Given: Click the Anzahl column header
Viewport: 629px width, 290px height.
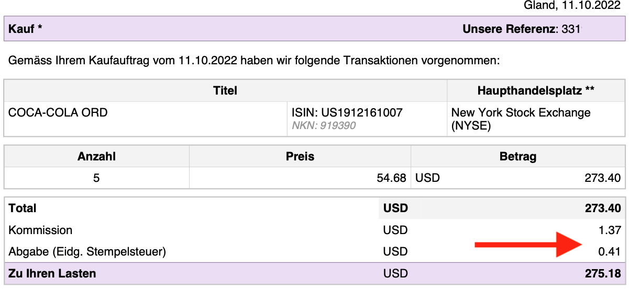Looking at the screenshot, I should pyautogui.click(x=96, y=156).
